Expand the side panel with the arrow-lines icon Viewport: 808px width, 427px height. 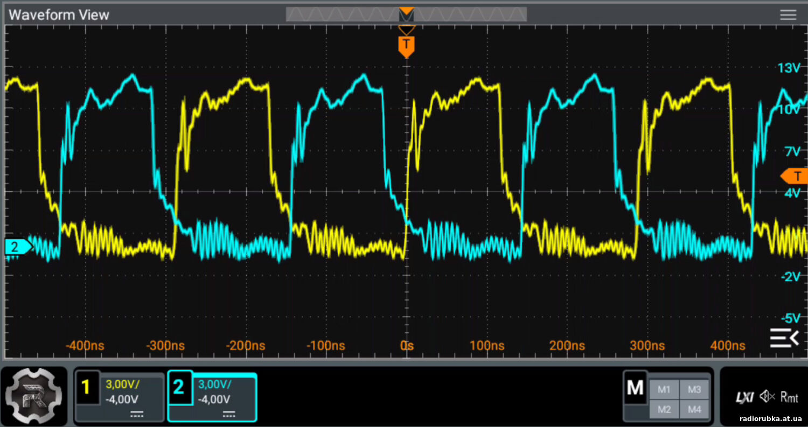(784, 338)
